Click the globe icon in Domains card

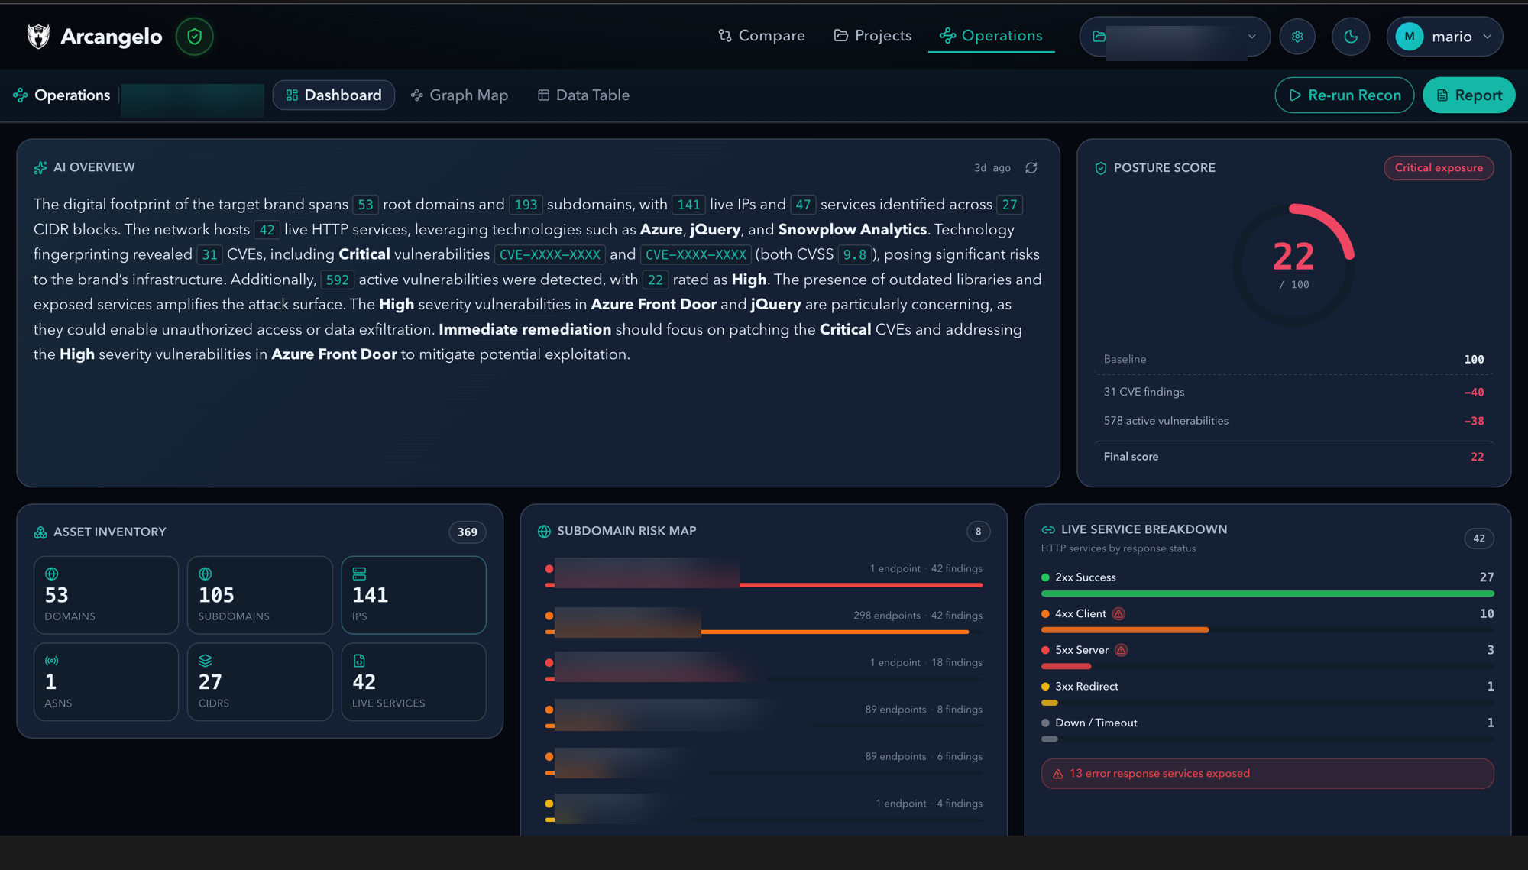point(52,574)
